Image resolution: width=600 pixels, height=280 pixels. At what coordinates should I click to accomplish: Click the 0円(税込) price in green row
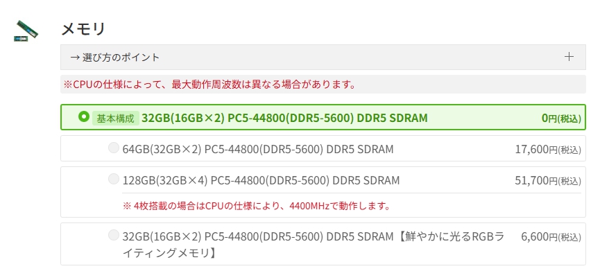pos(560,118)
